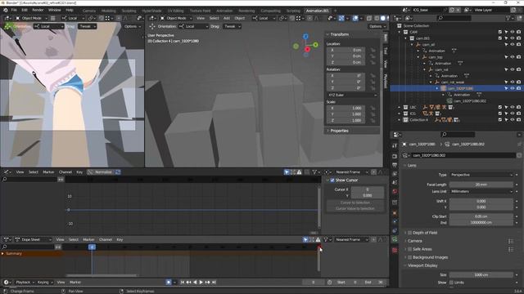Click the red X axis on navigation gizmo
Image resolution: width=524 pixels, height=294 pixels.
(x=307, y=49)
